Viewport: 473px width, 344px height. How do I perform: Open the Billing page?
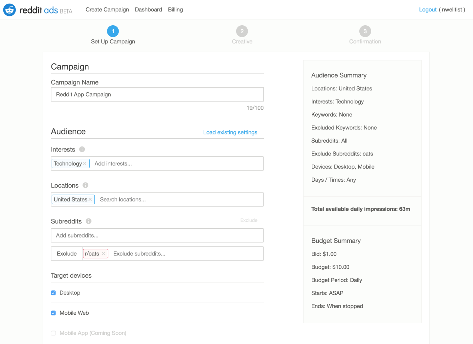175,10
